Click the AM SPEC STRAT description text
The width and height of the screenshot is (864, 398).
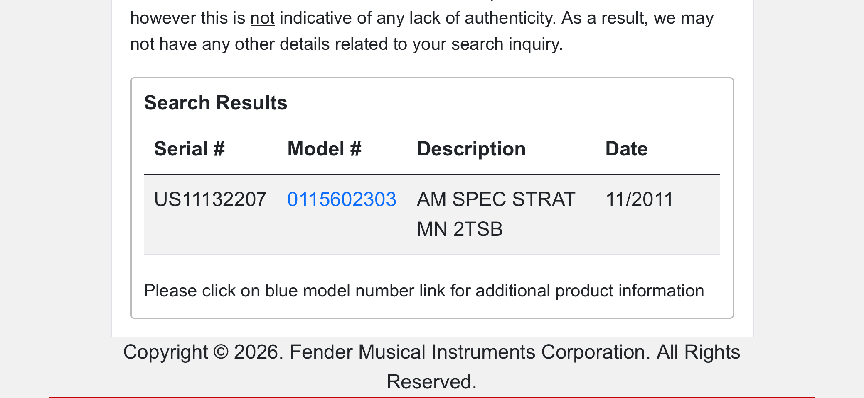[495, 199]
